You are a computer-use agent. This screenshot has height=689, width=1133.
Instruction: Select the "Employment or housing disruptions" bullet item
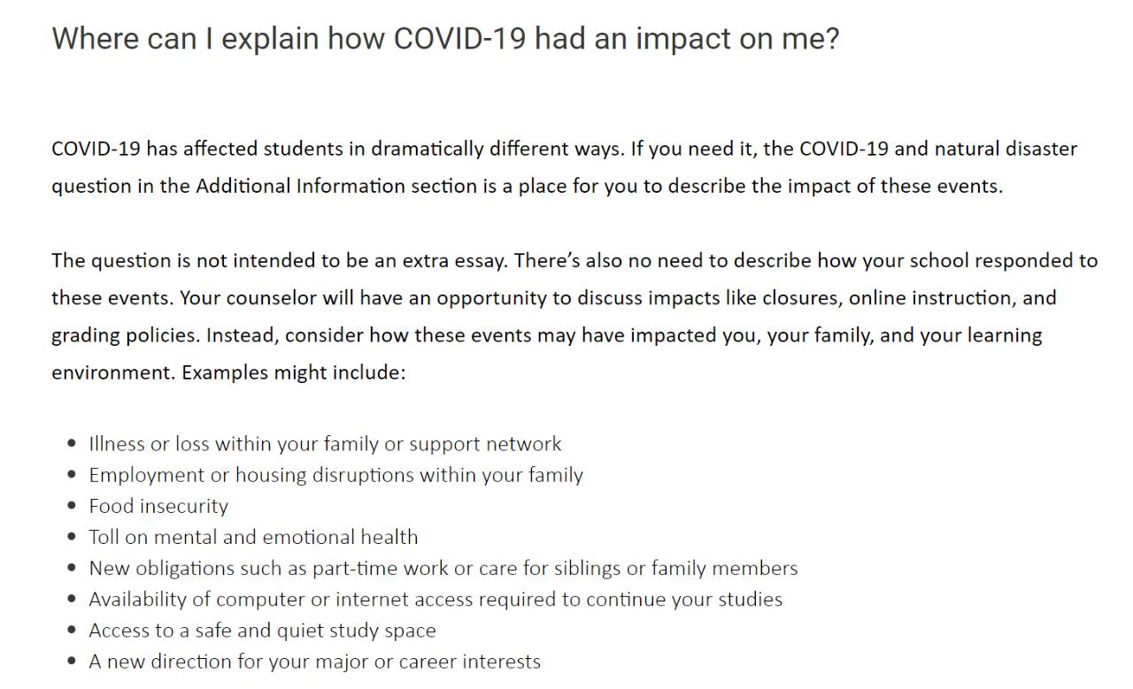pyautogui.click(x=335, y=475)
